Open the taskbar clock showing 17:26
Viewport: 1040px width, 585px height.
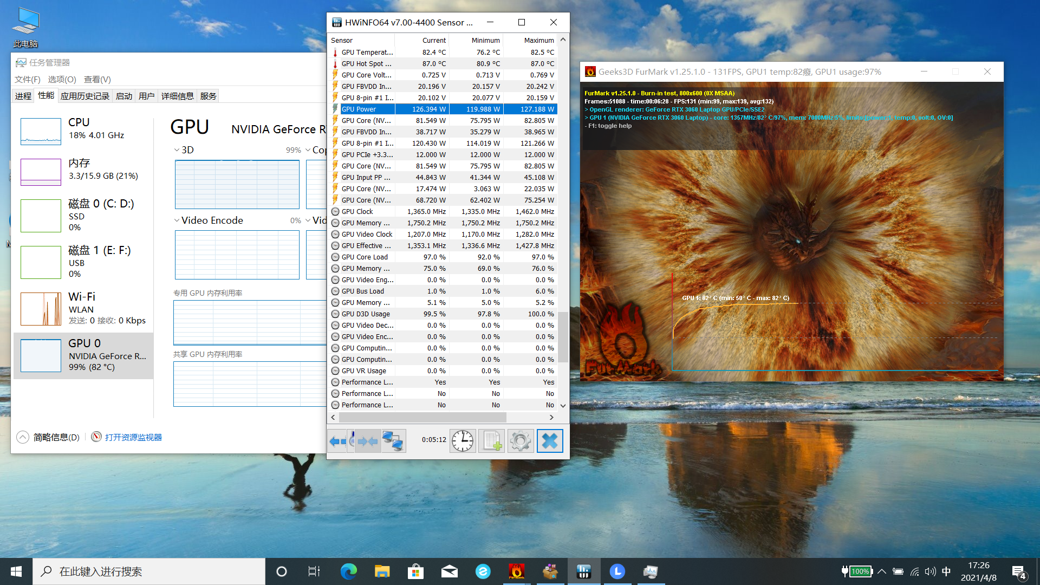(979, 571)
